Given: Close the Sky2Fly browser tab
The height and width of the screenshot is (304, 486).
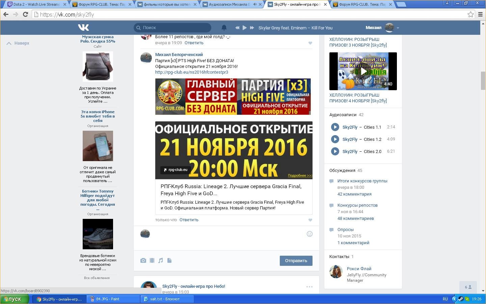Looking at the screenshot, I should (x=325, y=4).
